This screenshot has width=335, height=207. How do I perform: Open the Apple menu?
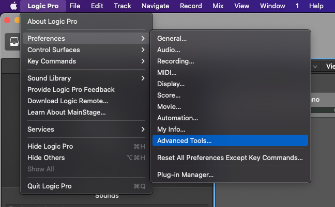(13, 6)
